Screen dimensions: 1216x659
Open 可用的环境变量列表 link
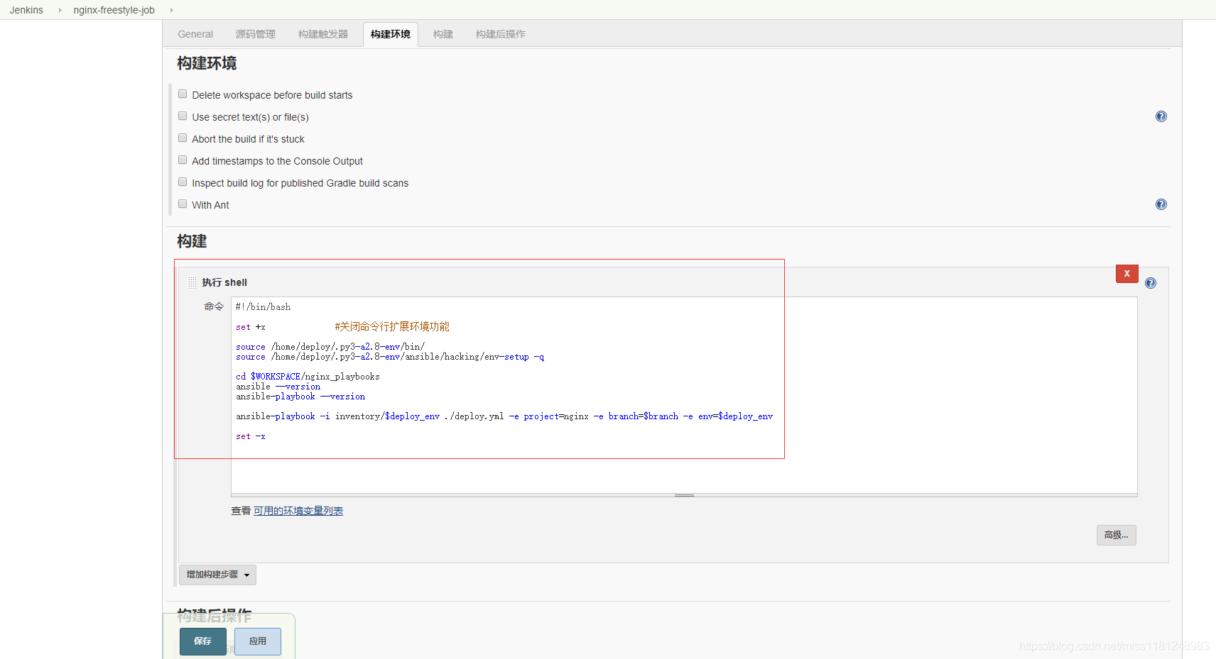click(298, 511)
